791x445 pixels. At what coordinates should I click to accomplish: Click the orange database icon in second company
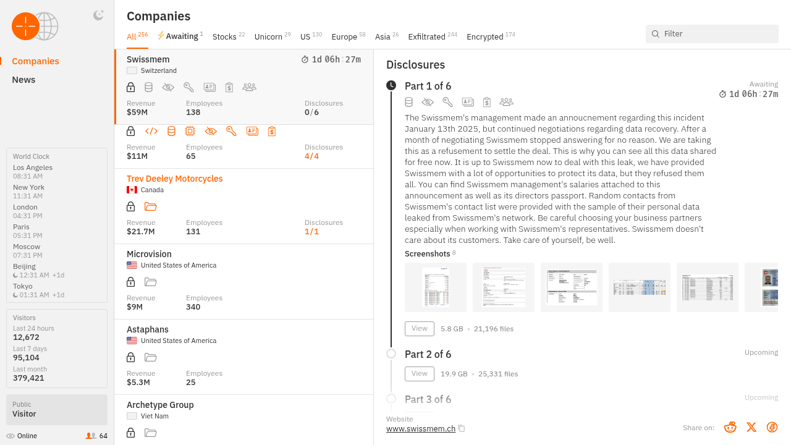click(171, 131)
